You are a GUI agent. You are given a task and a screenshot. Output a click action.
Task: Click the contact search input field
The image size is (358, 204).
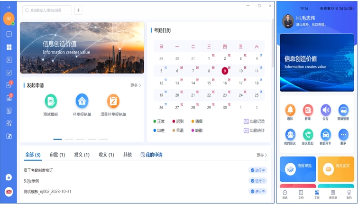[47, 10]
